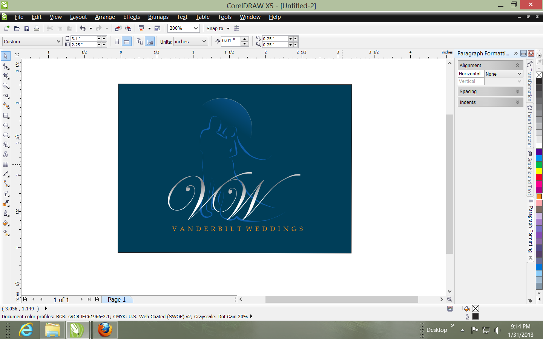Switch page to portrait orientation

tap(117, 42)
